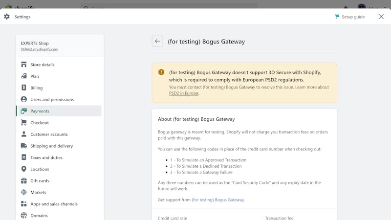
Task: Click the Setup guide flag icon
Action: 337,17
